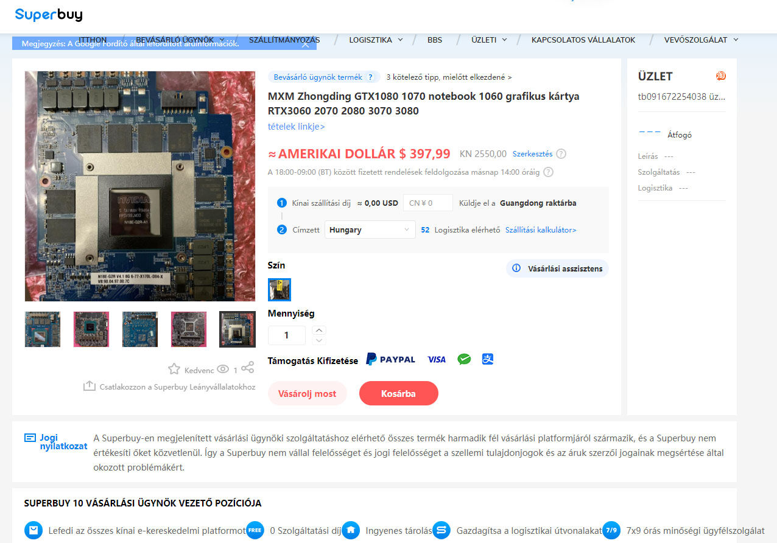Click the Jogi nyilatkozat message icon
This screenshot has width=777, height=543.
pyautogui.click(x=30, y=438)
